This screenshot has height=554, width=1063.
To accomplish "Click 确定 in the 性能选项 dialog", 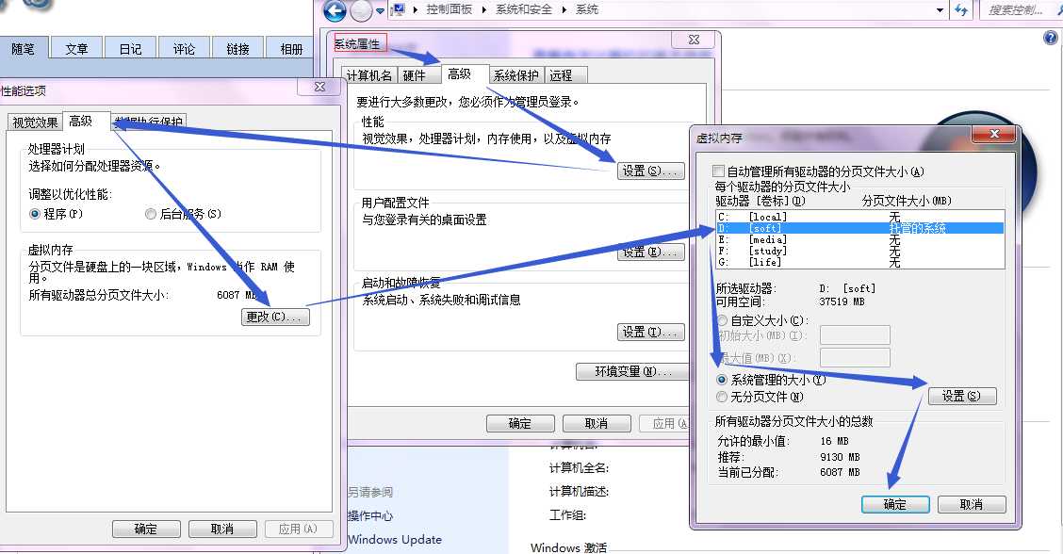I will [146, 529].
